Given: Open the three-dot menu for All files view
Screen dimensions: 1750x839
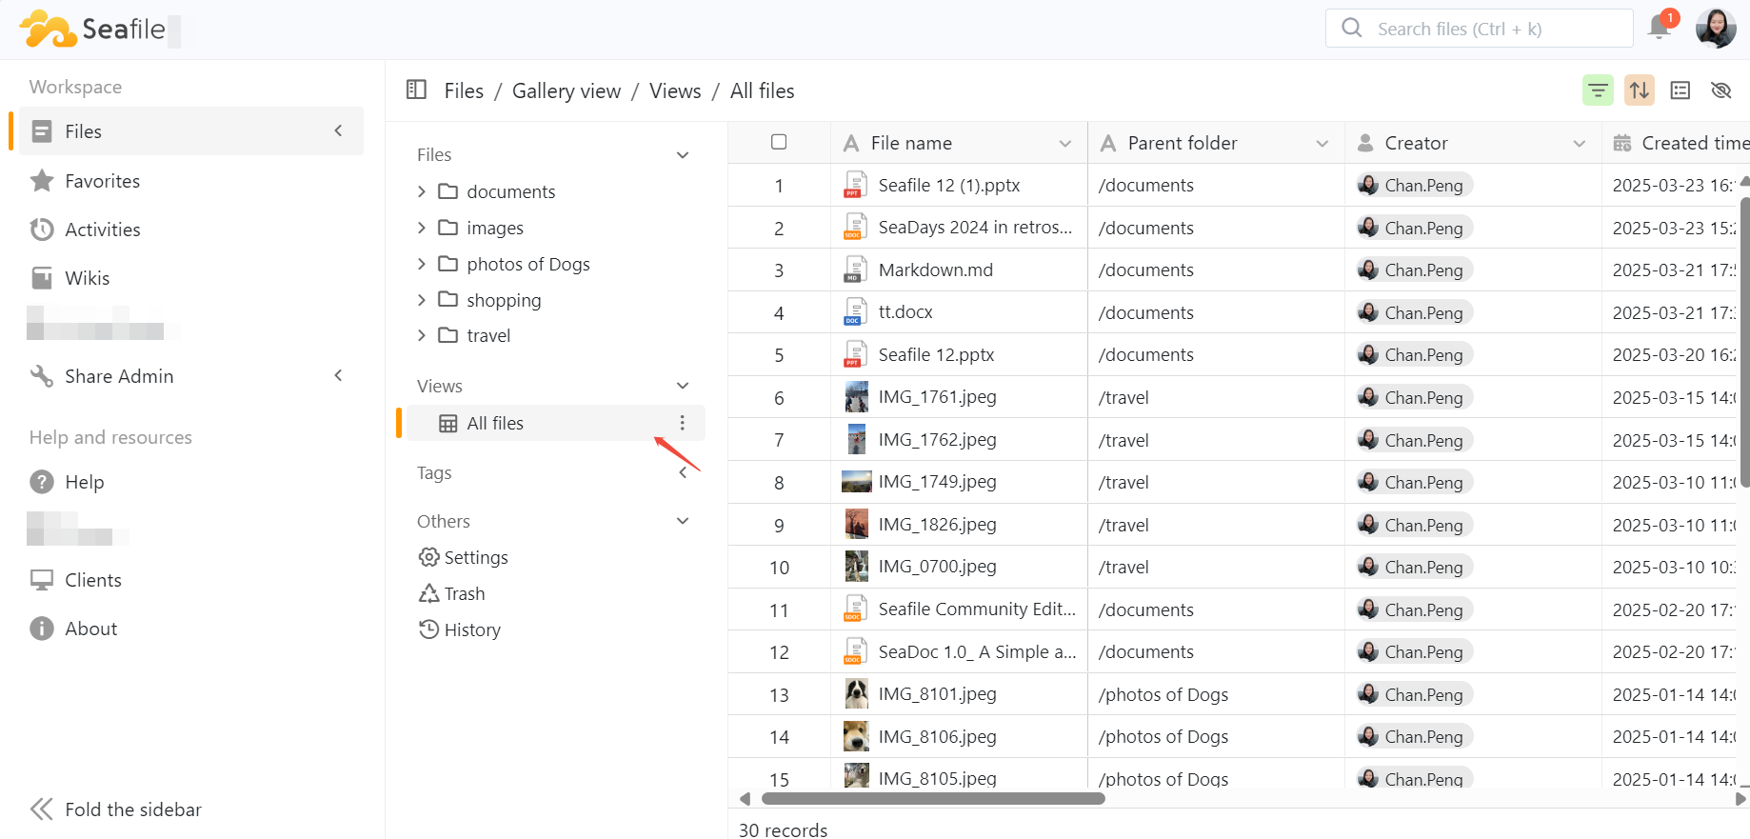Looking at the screenshot, I should 682,423.
